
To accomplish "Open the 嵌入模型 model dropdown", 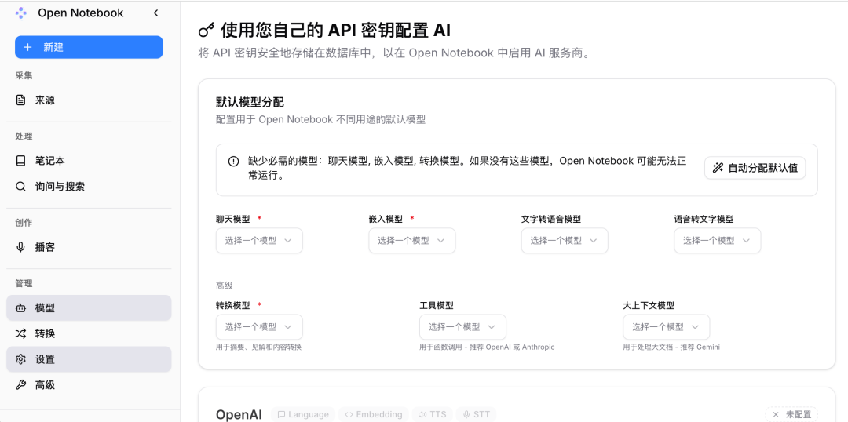I will pyautogui.click(x=411, y=241).
